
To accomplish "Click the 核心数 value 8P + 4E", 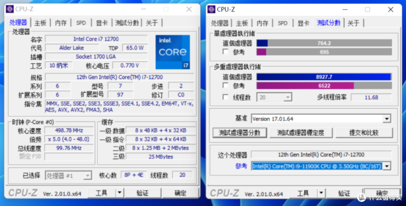I will (x=134, y=175).
